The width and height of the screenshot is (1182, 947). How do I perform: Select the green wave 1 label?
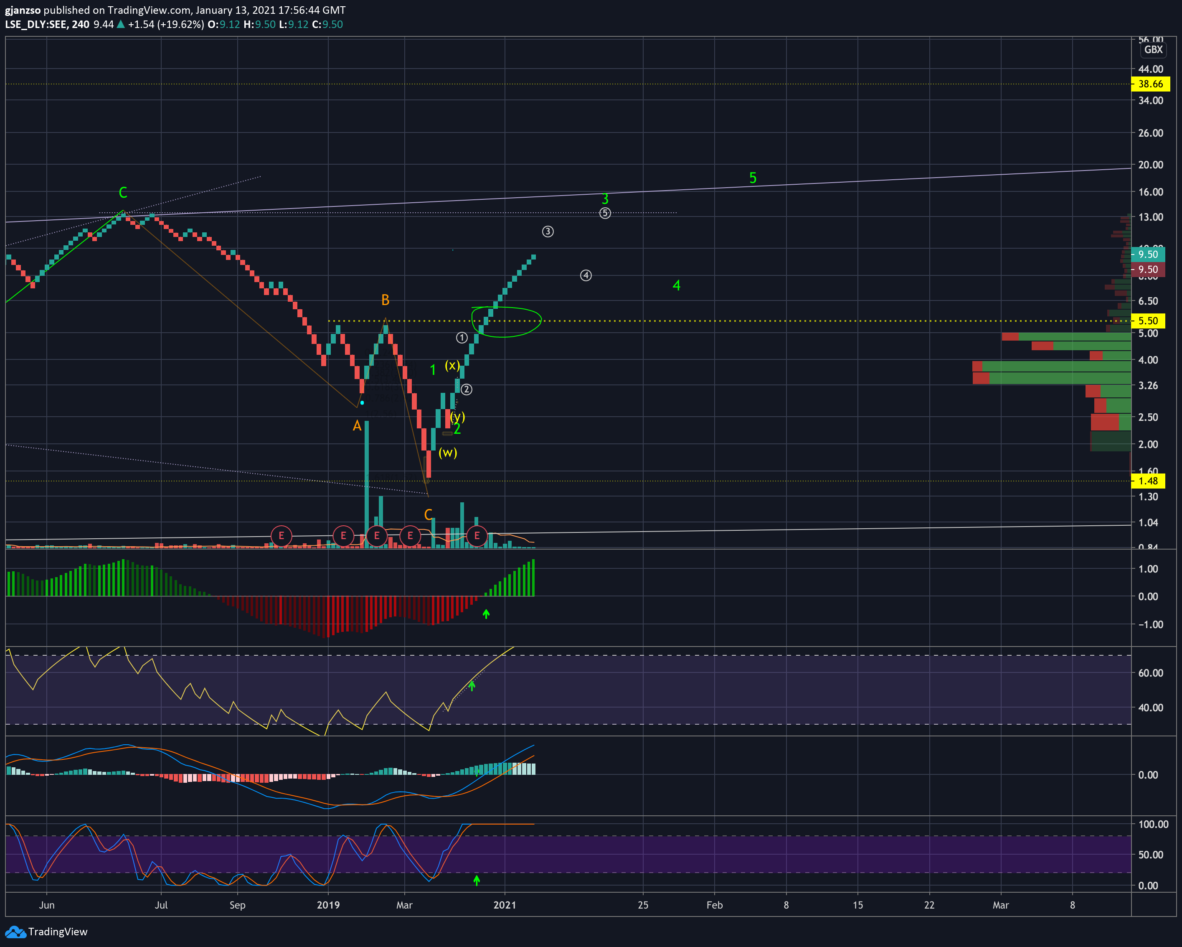point(433,370)
